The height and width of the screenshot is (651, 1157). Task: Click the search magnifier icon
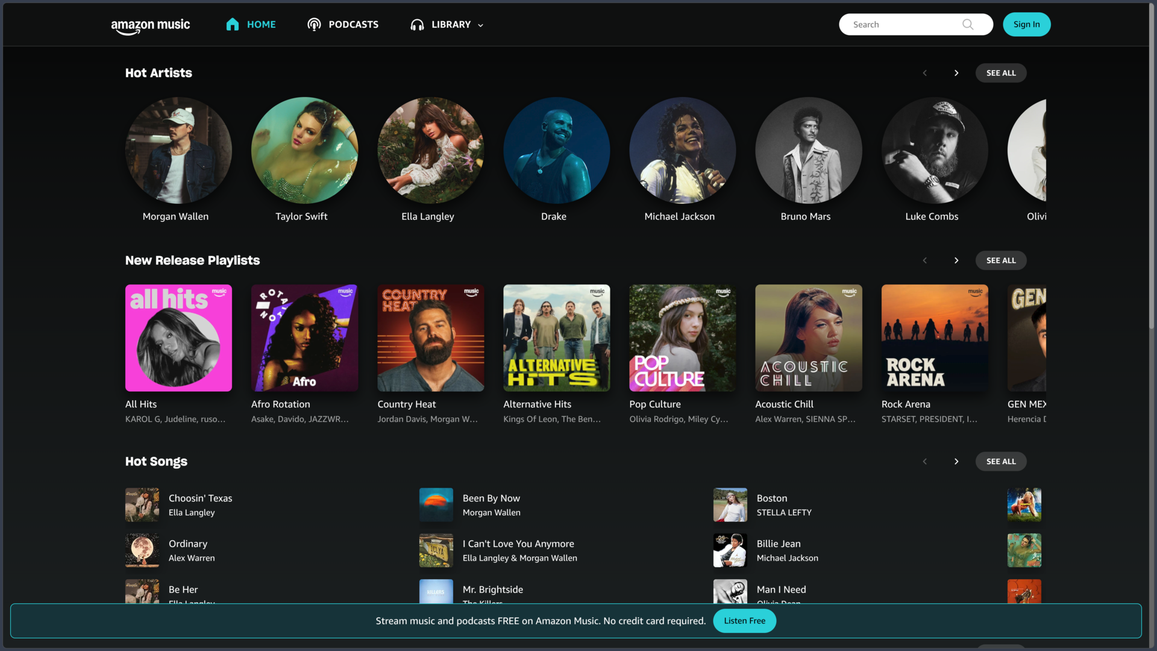tap(968, 24)
